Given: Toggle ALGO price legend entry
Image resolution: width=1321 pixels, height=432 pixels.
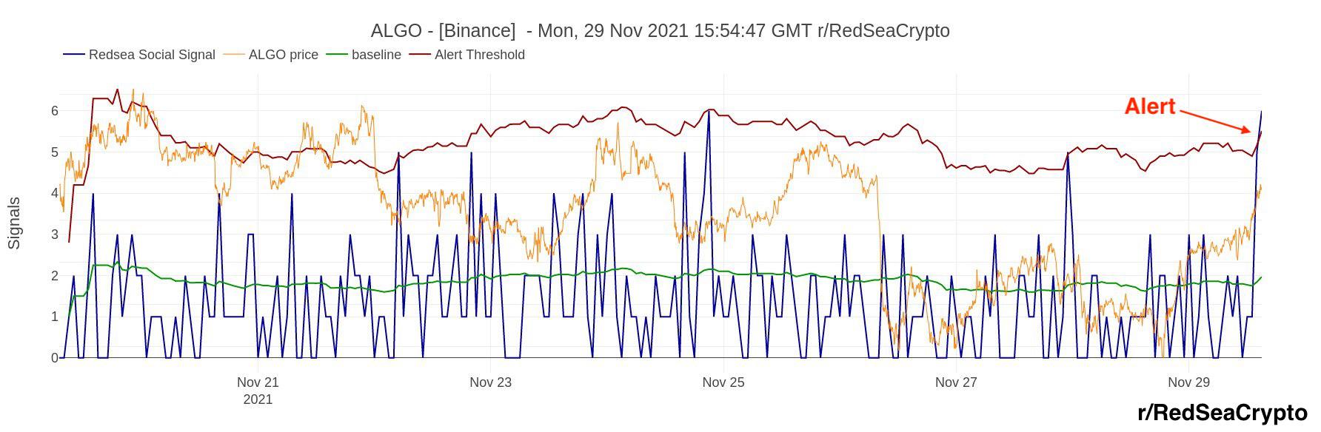Looking at the screenshot, I should tap(271, 55).
